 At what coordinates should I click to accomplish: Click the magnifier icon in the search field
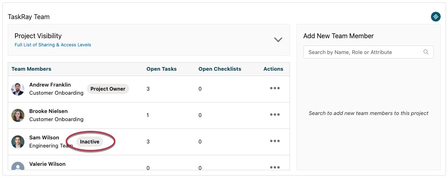426,52
